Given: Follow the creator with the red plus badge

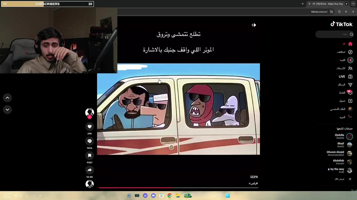Looking at the screenshot, I should point(90,117).
